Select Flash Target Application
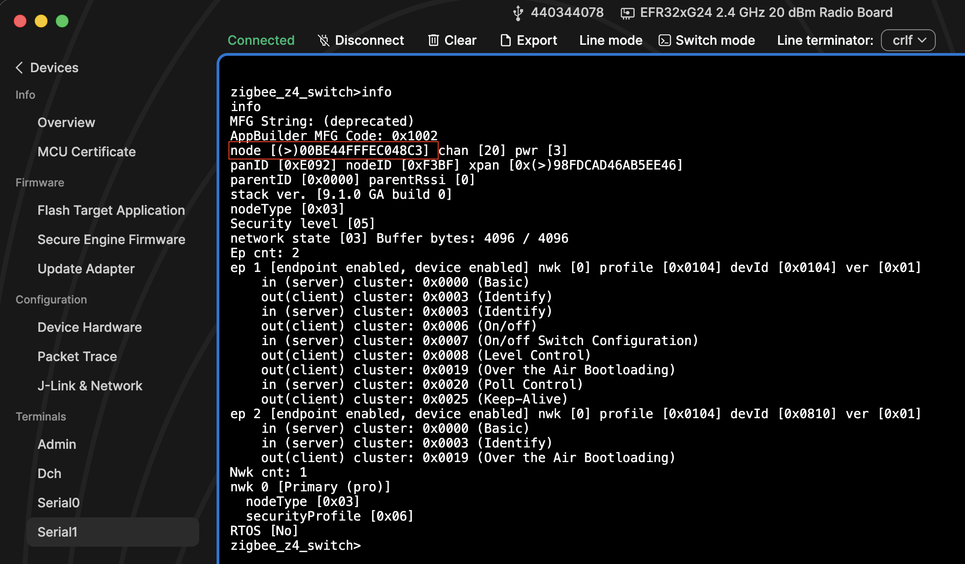Viewport: 965px width, 564px height. point(111,210)
